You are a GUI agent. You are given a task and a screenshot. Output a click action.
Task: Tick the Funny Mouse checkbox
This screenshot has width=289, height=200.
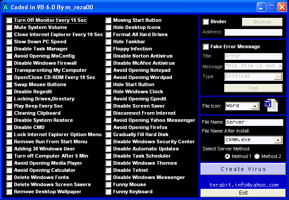[109, 184]
